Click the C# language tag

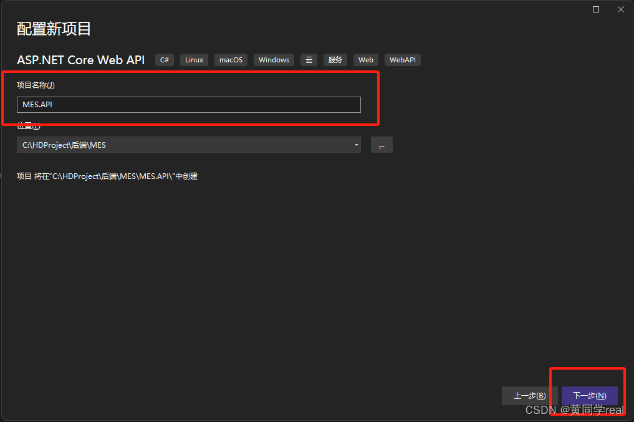point(164,60)
